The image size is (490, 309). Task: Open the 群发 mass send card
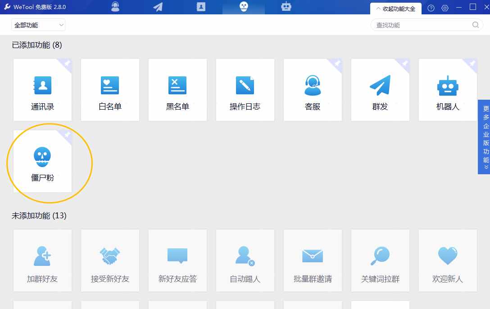(380, 90)
